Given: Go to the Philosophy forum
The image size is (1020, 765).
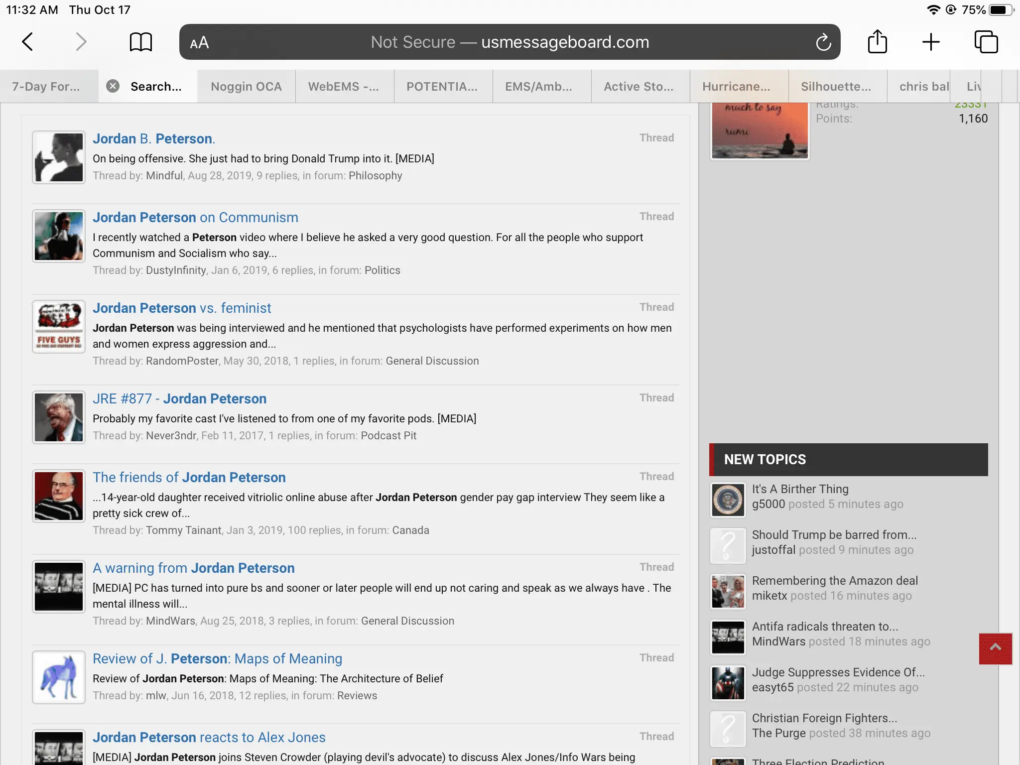Looking at the screenshot, I should click(376, 175).
